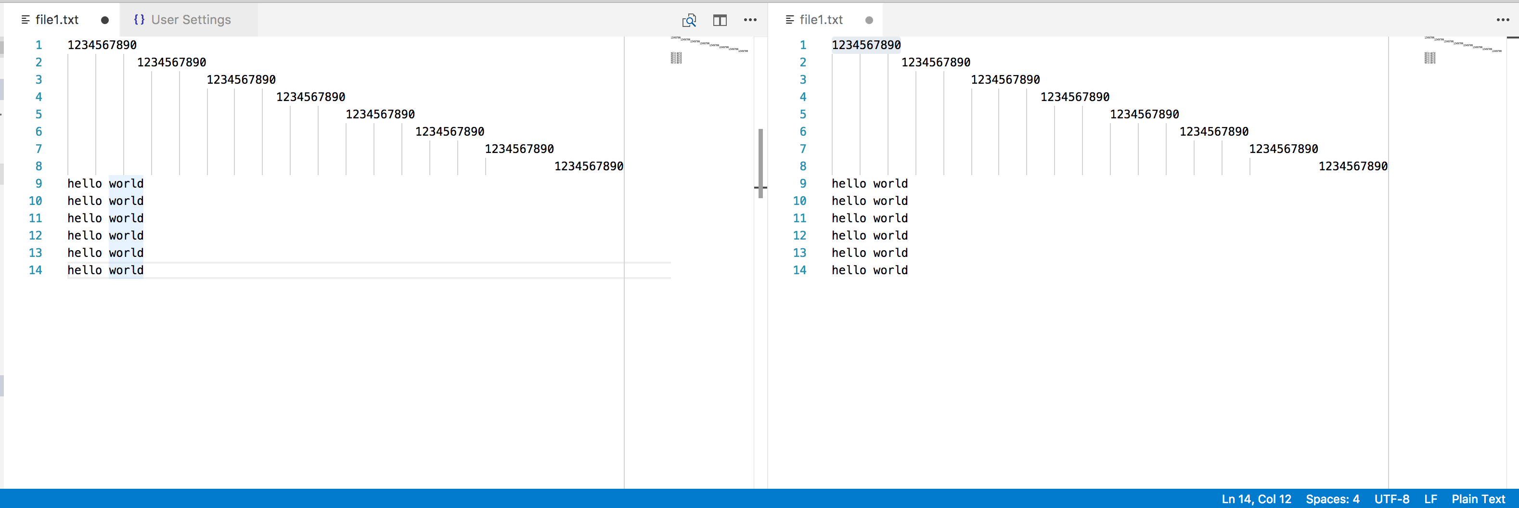The image size is (1519, 508).
Task: Open the editor search icon on the toolbar
Action: coord(689,19)
